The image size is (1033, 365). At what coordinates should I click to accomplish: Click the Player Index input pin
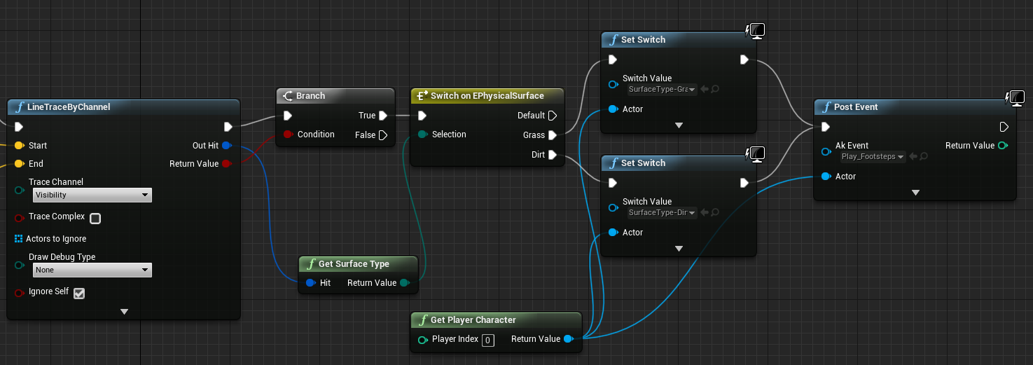pyautogui.click(x=422, y=340)
